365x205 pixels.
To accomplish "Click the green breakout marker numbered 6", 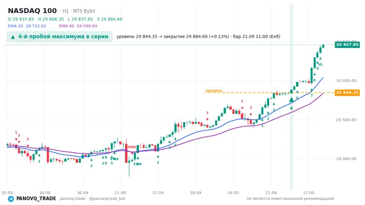I will 297,98.
